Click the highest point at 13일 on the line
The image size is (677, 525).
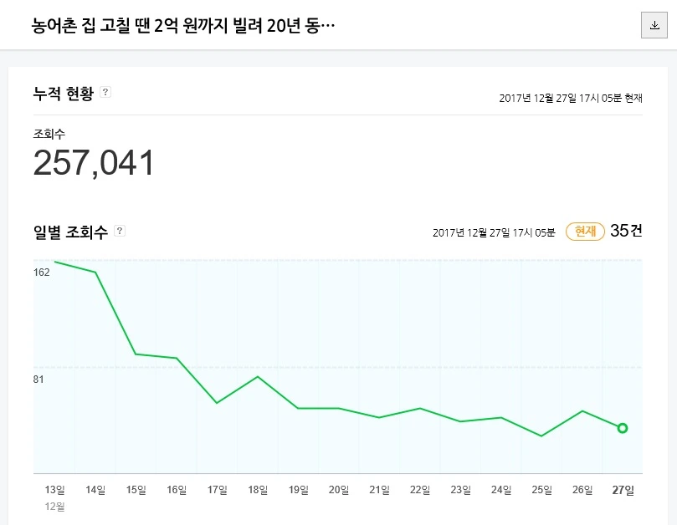(x=54, y=262)
